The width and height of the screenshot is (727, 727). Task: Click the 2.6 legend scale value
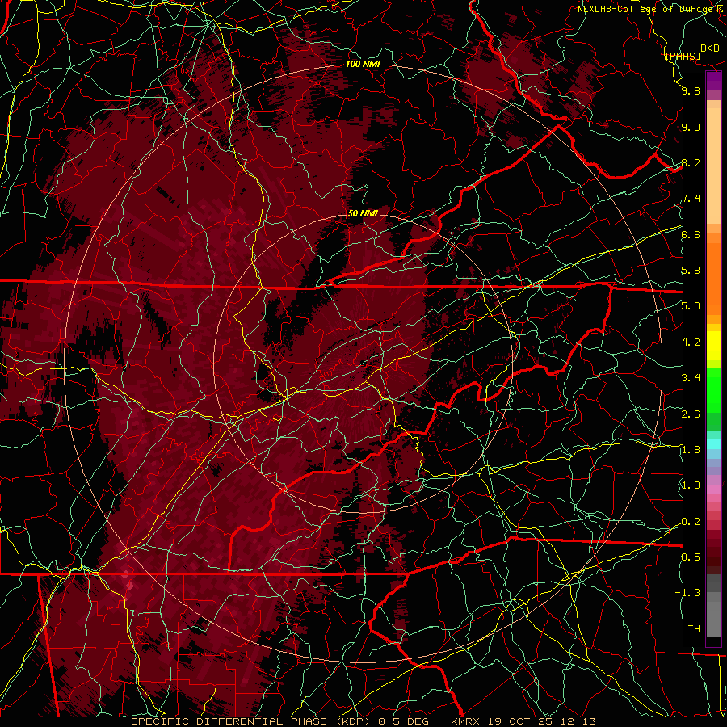pos(691,414)
